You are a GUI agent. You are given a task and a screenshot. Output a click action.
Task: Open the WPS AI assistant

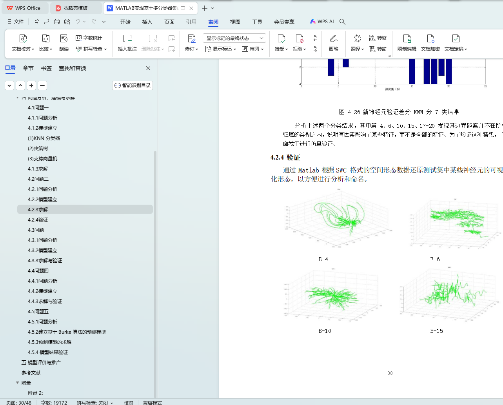(x=322, y=22)
